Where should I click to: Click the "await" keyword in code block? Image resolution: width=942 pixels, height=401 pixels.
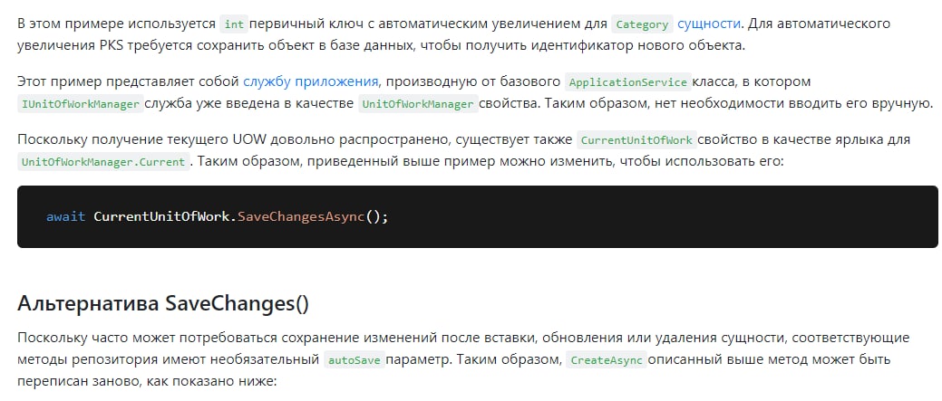tap(64, 217)
